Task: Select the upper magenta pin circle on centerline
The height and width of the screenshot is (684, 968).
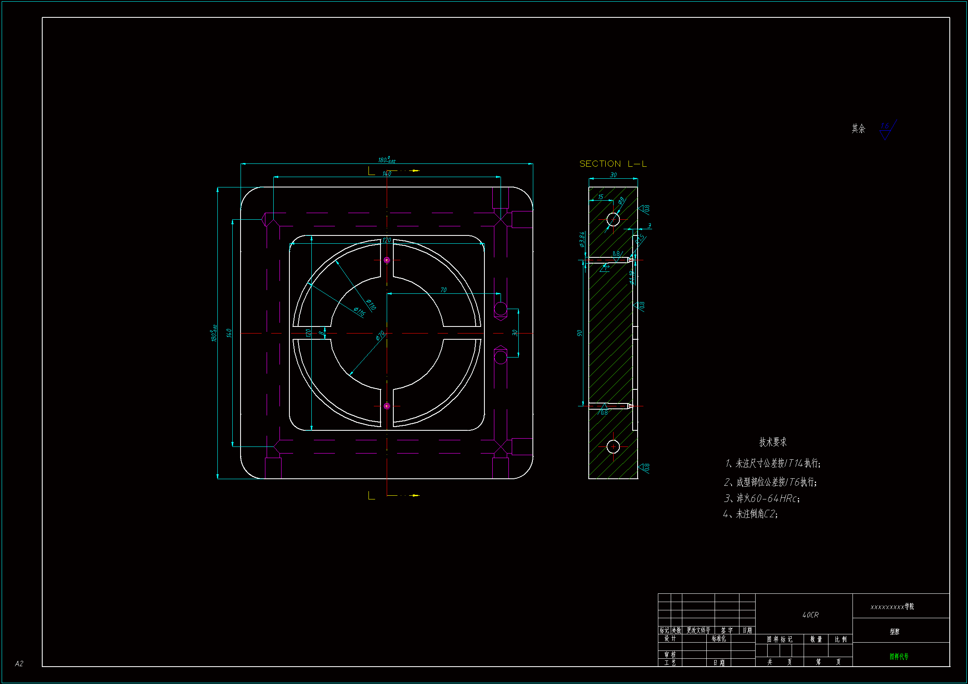Action: point(387,260)
